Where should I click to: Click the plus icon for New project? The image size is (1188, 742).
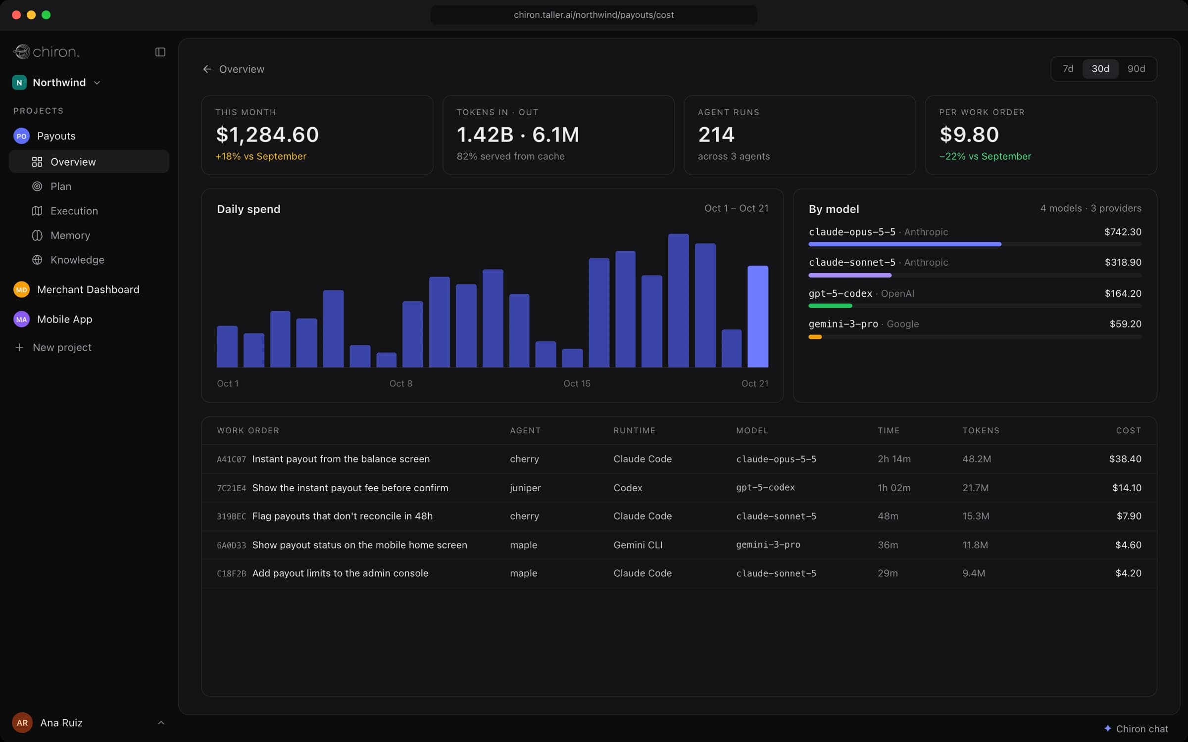click(x=19, y=347)
